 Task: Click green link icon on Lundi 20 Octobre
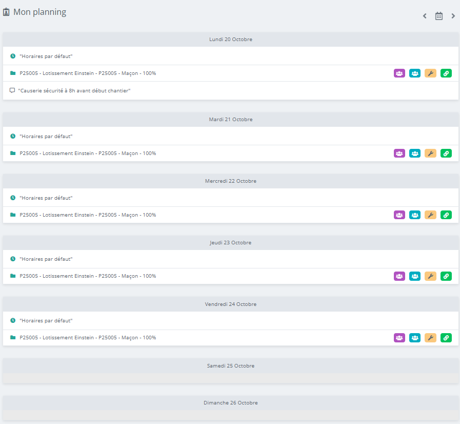coord(446,73)
